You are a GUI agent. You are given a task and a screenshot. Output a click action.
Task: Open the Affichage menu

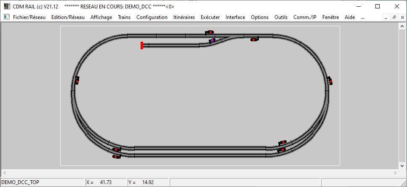(101, 17)
